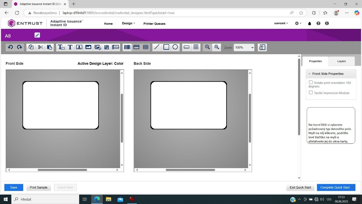
Task: Open the Zoom 100% dropdown
Action: (x=244, y=47)
